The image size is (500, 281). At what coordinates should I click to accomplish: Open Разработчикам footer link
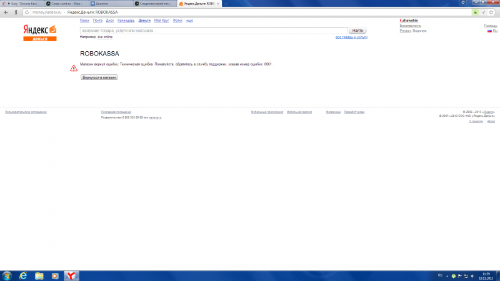(x=354, y=112)
